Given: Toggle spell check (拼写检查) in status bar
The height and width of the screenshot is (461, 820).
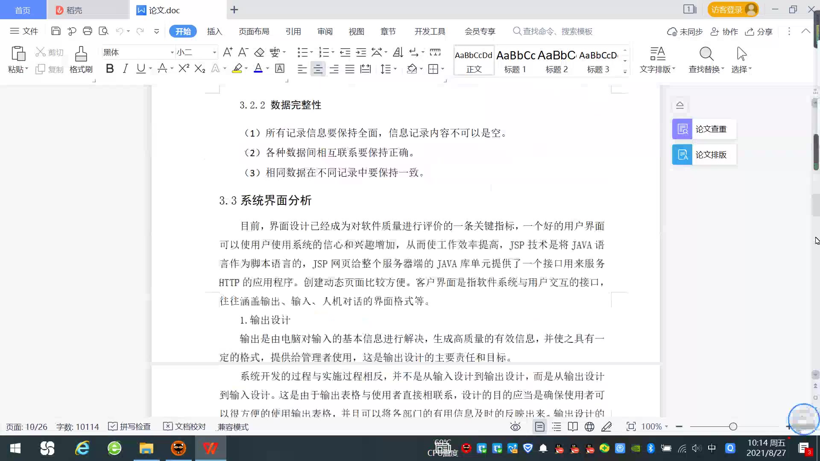Looking at the screenshot, I should pyautogui.click(x=129, y=426).
